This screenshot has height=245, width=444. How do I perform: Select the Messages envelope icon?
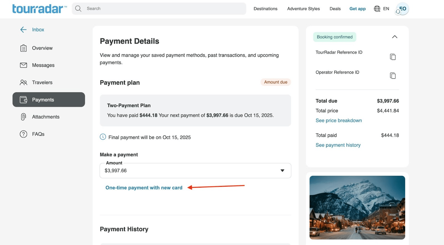23,65
